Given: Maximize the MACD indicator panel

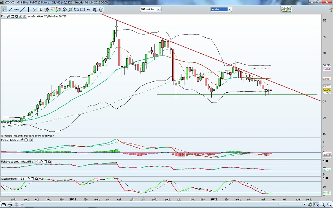Looking at the screenshot, I should pyautogui.click(x=26, y=140).
